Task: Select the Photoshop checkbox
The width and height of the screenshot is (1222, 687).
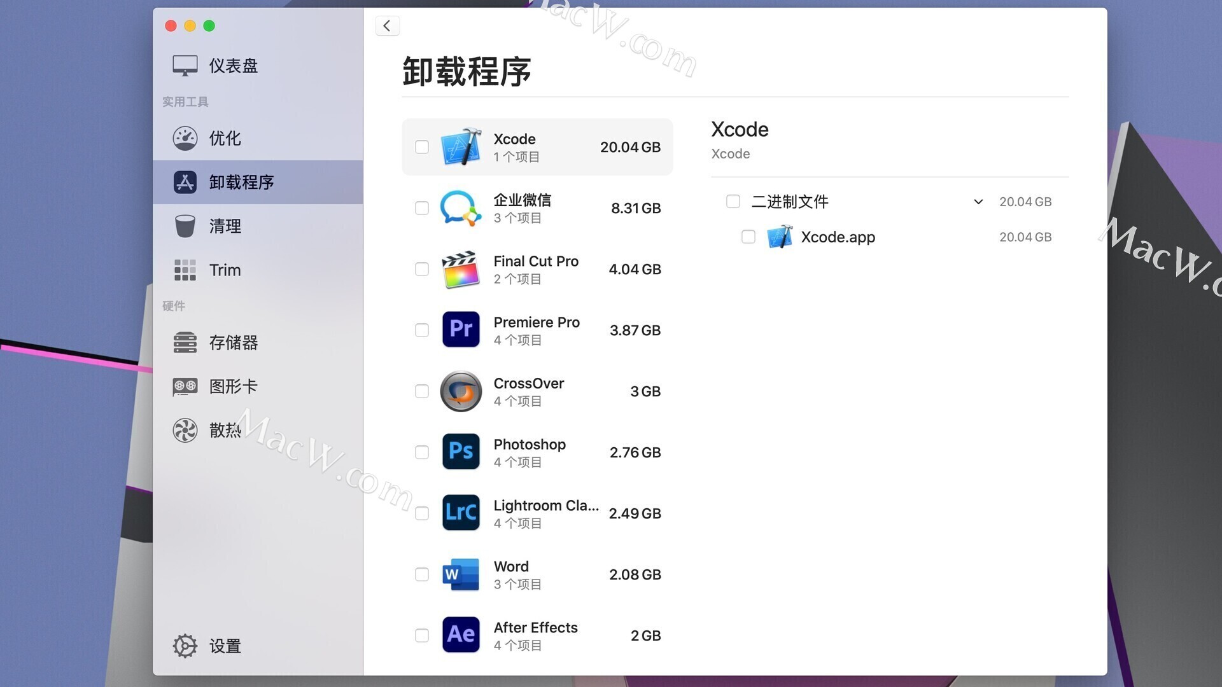Action: pos(422,452)
